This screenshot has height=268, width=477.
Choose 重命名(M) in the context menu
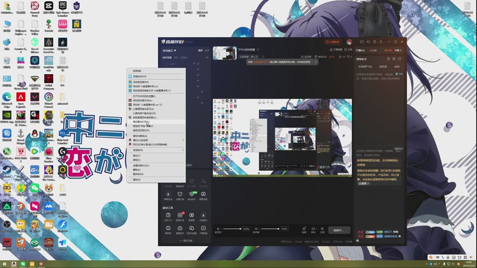click(156, 174)
